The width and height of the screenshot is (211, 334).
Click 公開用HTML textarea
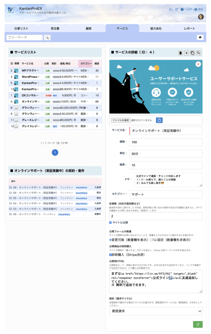pos(156,281)
